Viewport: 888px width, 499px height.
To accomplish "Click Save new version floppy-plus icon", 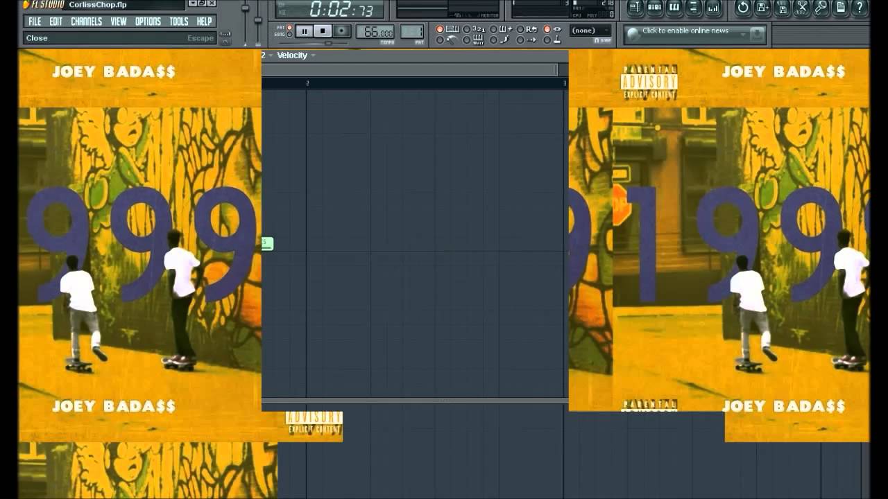I will (762, 8).
